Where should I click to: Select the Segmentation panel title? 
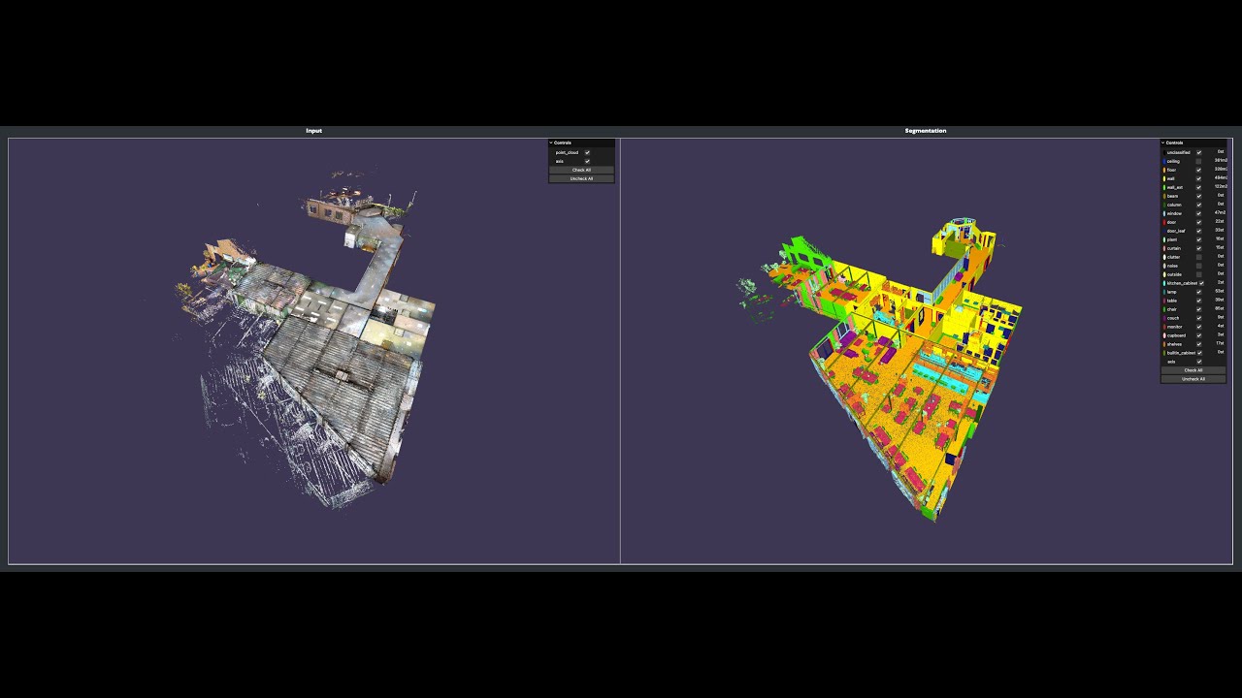[926, 131]
